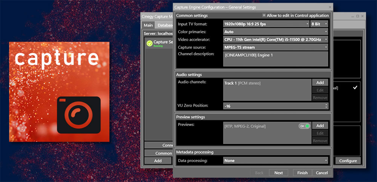
Task: Click Remove in the Preview settings section
Action: click(x=320, y=141)
